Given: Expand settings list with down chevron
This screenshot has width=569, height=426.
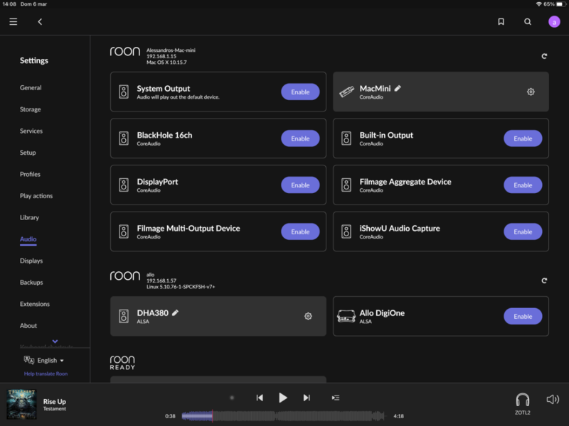Looking at the screenshot, I should pyautogui.click(x=55, y=342).
